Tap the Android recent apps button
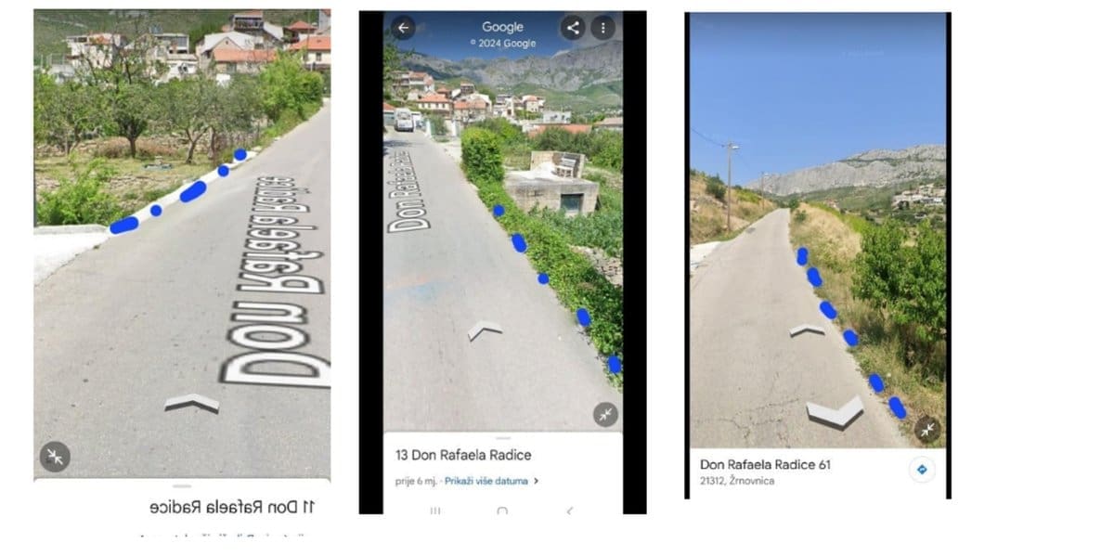This screenshot has width=1114, height=556. [434, 511]
